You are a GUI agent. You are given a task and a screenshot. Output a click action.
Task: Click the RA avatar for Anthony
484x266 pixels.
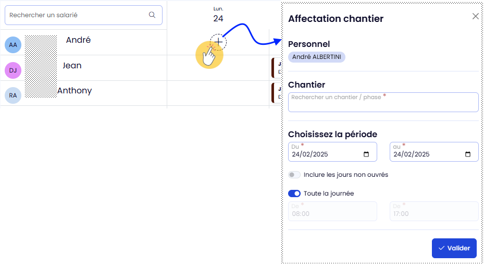(13, 95)
